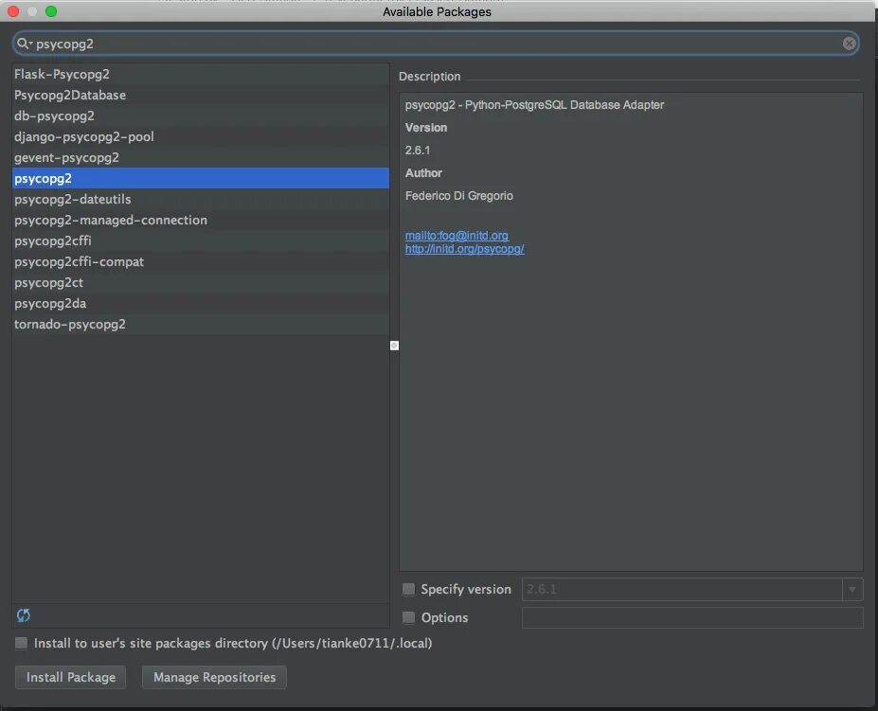
Task: Enable the Specify version checkbox
Action: pyautogui.click(x=409, y=589)
